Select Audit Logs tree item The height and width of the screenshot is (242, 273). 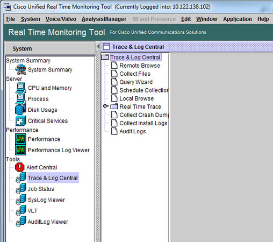133,131
